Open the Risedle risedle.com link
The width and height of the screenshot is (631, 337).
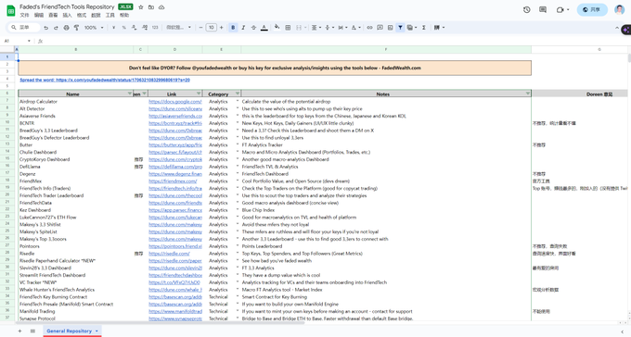[x=169, y=254]
